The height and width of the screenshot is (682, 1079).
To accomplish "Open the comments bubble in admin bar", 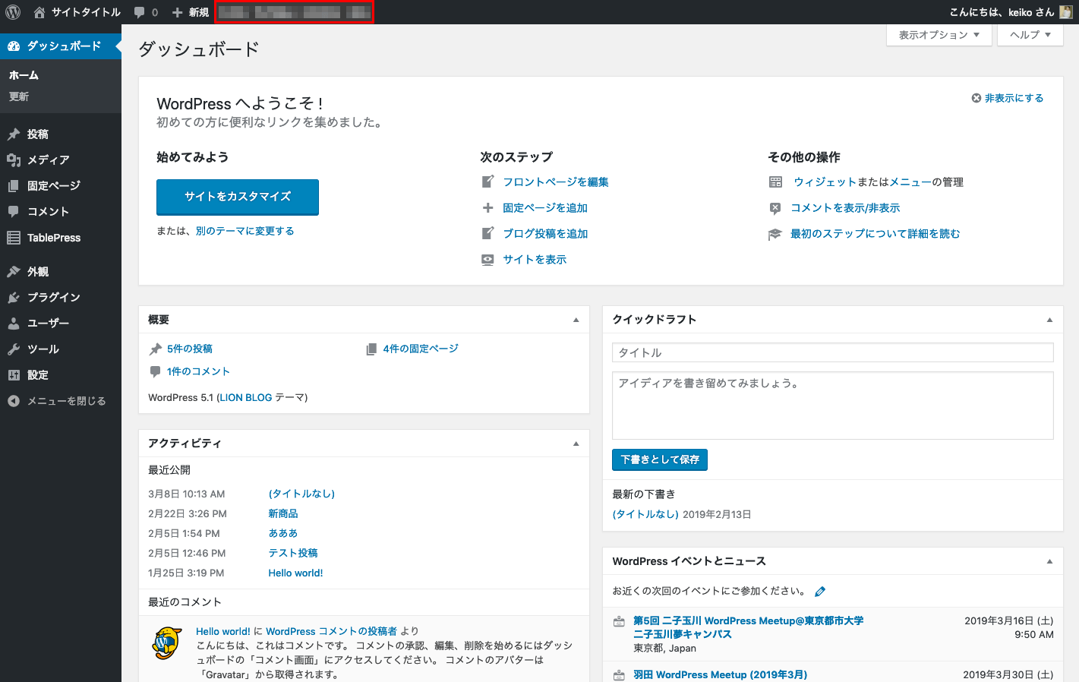I will (140, 12).
